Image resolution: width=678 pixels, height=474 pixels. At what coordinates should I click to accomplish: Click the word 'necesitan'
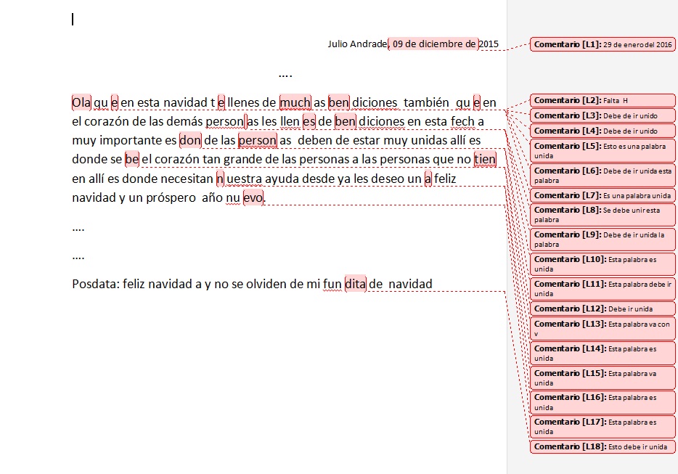click(x=187, y=178)
